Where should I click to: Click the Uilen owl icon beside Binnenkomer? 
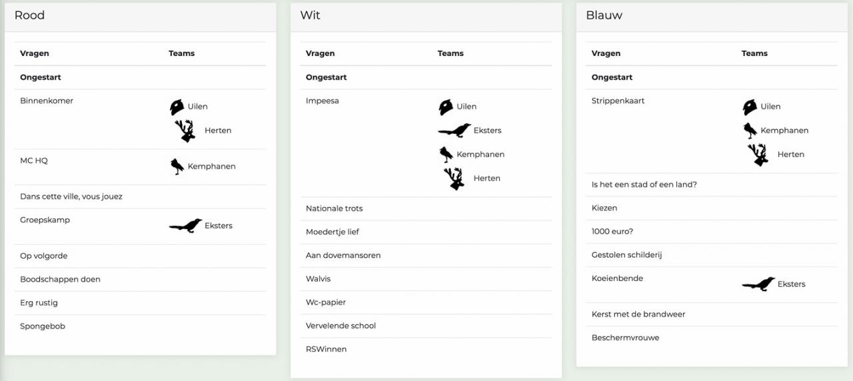[x=177, y=107]
